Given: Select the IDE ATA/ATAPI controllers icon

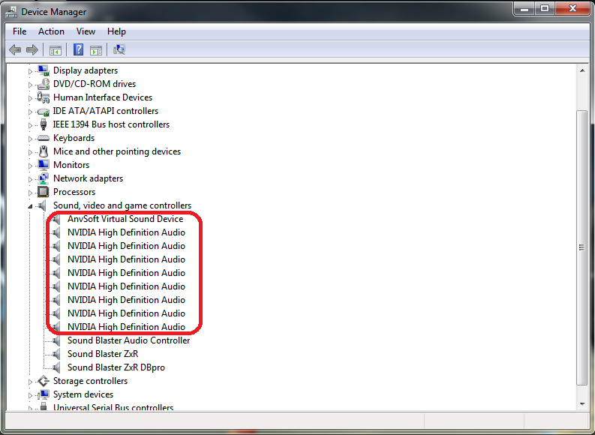Looking at the screenshot, I should click(44, 111).
